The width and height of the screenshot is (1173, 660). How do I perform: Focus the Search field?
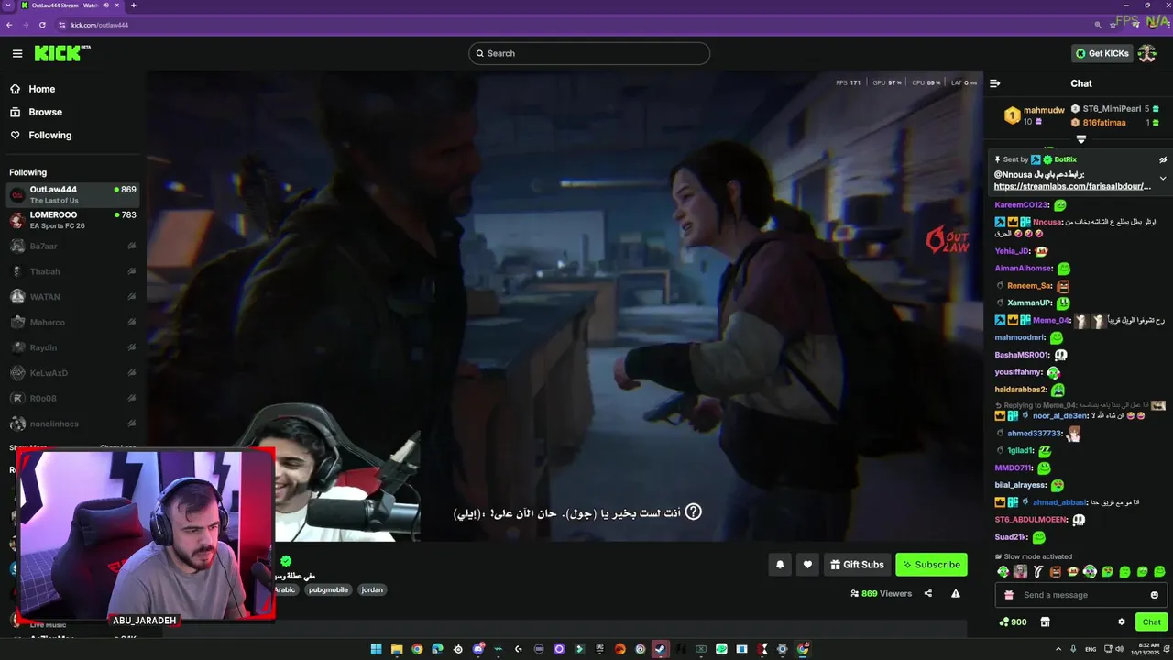(x=589, y=53)
